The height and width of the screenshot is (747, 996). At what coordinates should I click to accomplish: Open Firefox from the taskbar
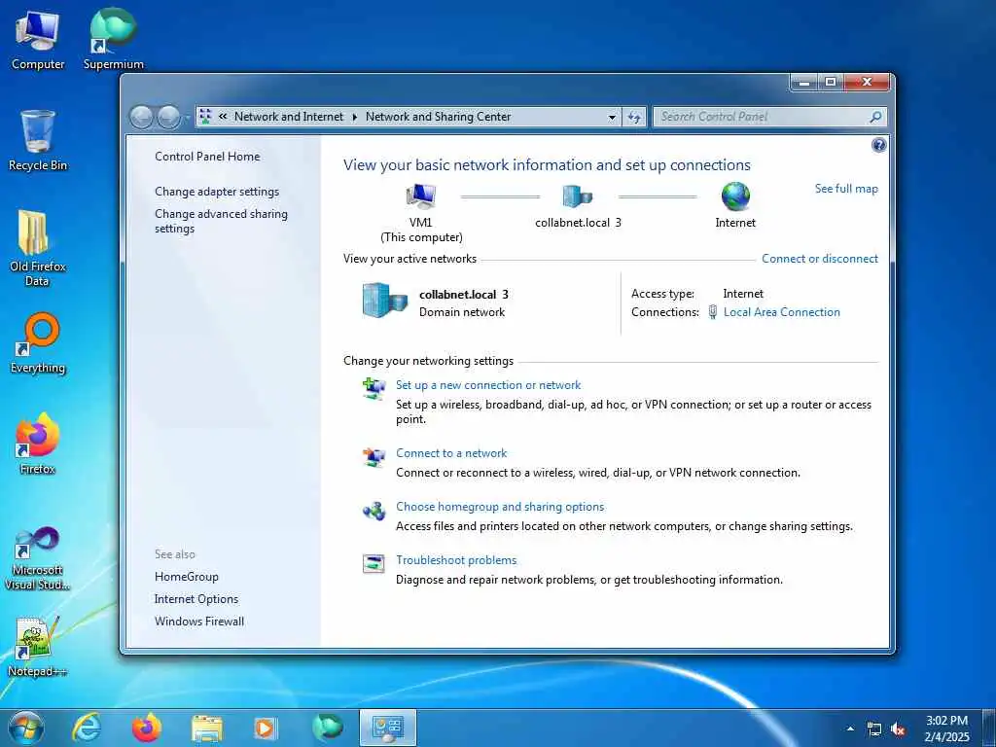click(x=146, y=728)
